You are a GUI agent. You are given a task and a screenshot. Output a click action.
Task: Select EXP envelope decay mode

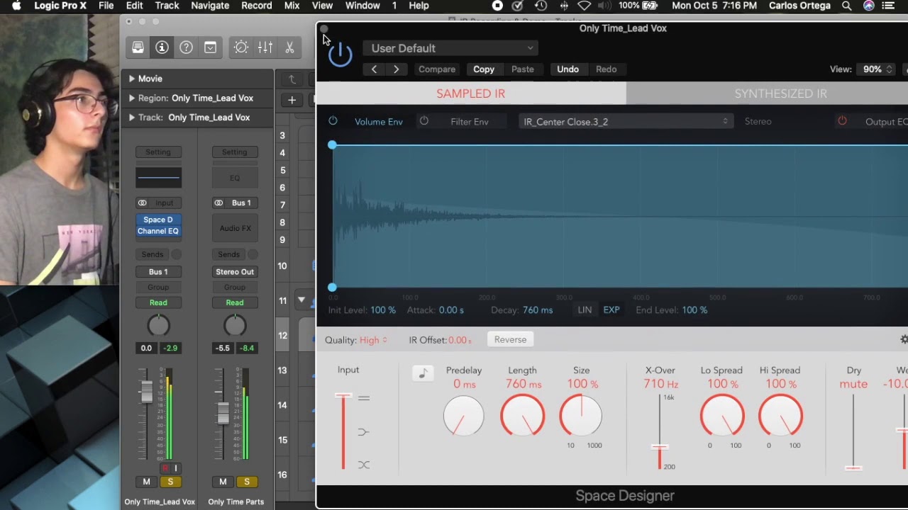[611, 310]
